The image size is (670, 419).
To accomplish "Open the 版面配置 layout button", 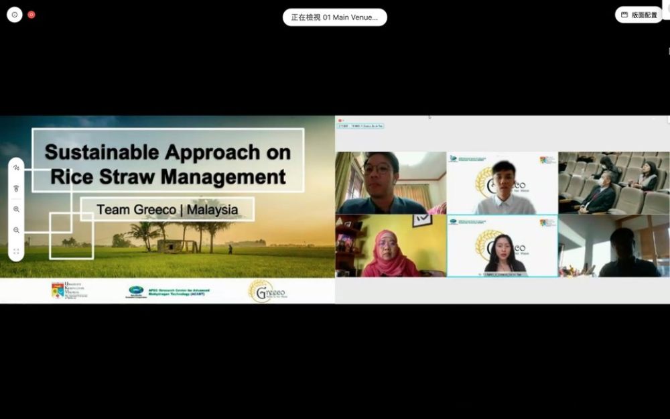I will coord(639,15).
